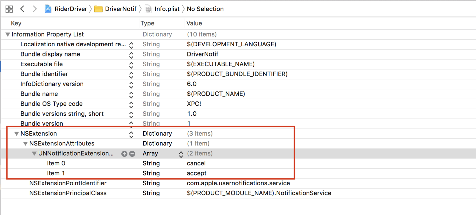Click the DriverNotif folder icon
The image size is (476, 215).
point(98,9)
